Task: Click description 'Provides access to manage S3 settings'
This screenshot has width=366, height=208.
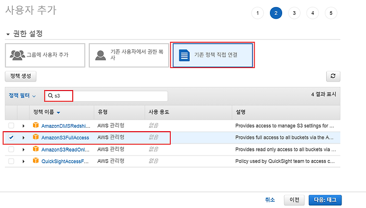Action: tap(285, 126)
